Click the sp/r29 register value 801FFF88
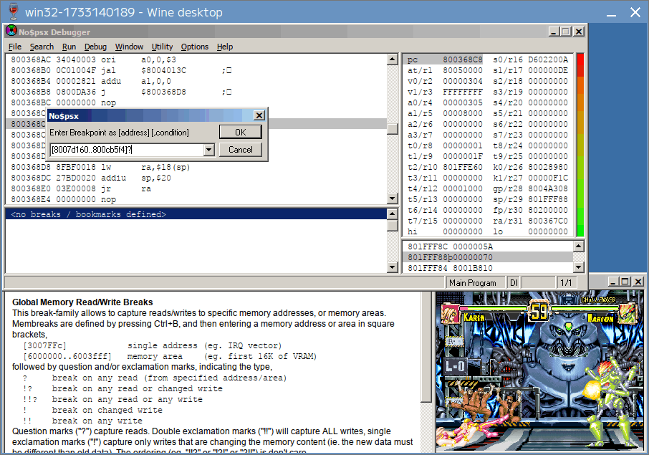The height and width of the screenshot is (455, 649). 548,199
